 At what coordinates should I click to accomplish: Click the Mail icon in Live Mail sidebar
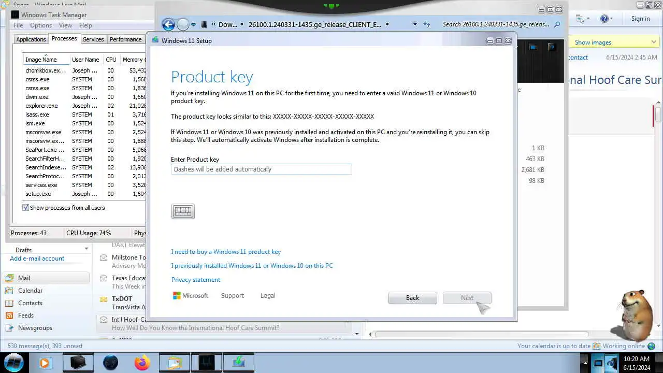coord(9,278)
